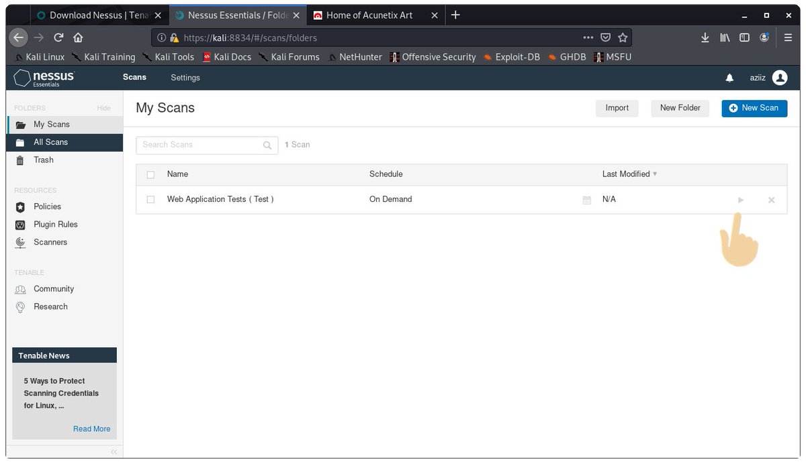Click the search magnifier icon

click(x=267, y=145)
